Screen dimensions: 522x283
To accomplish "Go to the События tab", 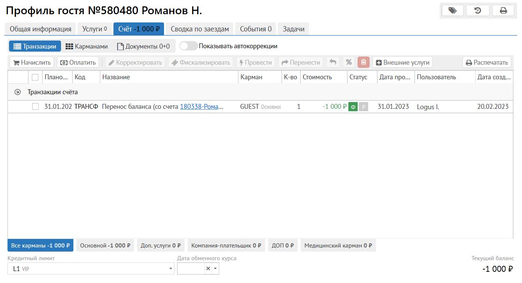I will pyautogui.click(x=256, y=29).
